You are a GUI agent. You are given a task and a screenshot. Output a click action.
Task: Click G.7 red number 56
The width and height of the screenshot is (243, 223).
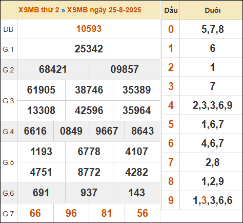(x=143, y=213)
